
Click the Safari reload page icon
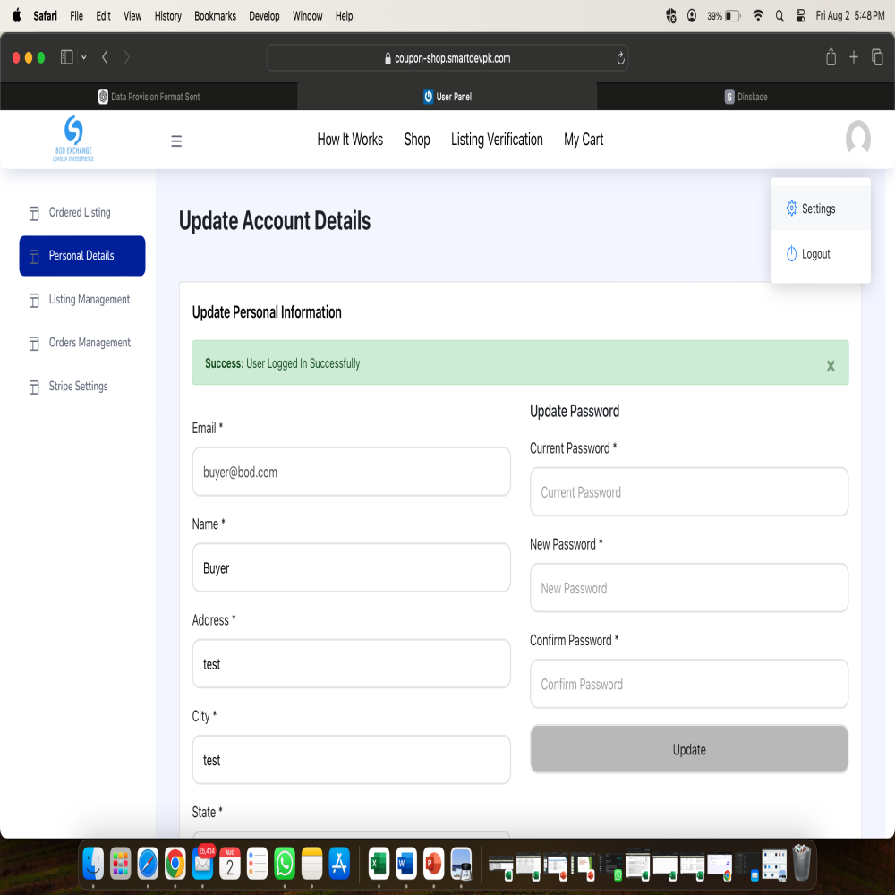click(x=620, y=58)
